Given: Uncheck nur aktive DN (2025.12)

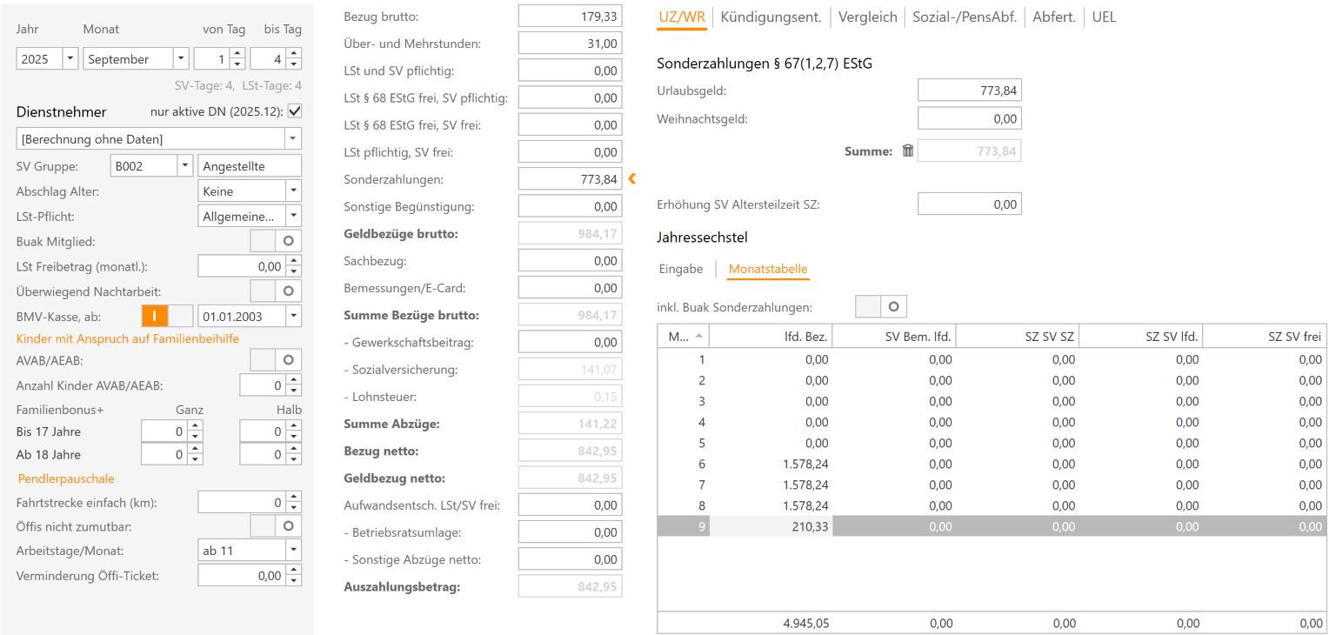Looking at the screenshot, I should tap(296, 111).
